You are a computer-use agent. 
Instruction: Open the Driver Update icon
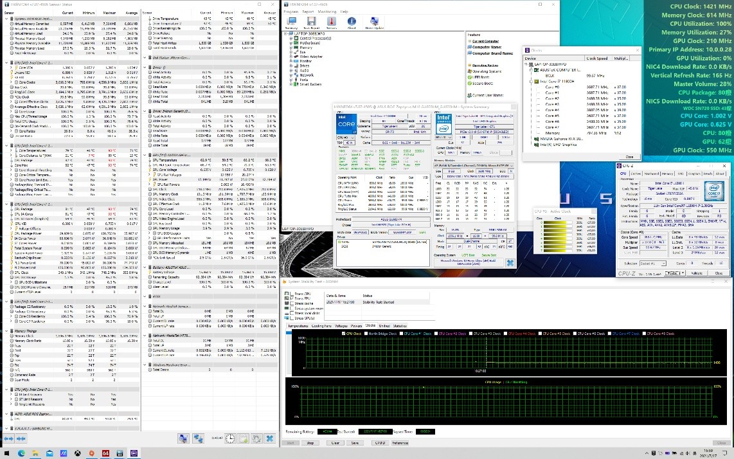click(375, 22)
